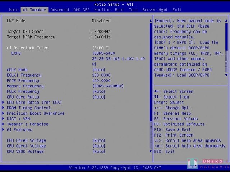The image size is (230, 172).
Task: Set the CPU VSOC Voltage Auto option
Action: point(99,152)
